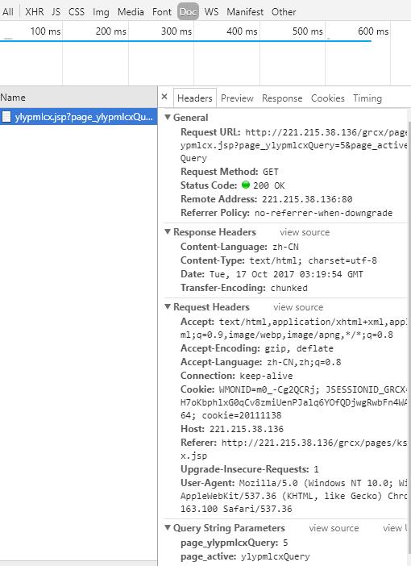Click Accept-Language zh-CN,zh;q=0.8 value
This screenshot has height=566, width=411.
point(304,362)
